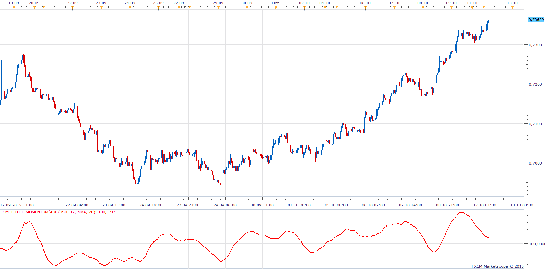Screen dimensions: 547x269
Task: Click the 01.10 20:00 time label
Action: pyautogui.click(x=299, y=205)
